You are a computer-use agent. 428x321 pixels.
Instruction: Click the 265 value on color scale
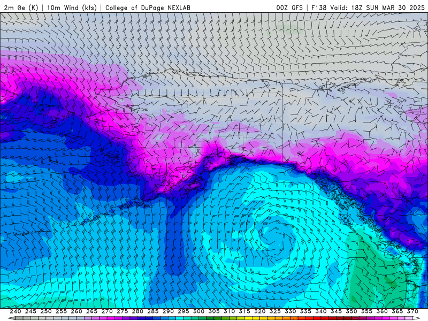tap(91, 311)
